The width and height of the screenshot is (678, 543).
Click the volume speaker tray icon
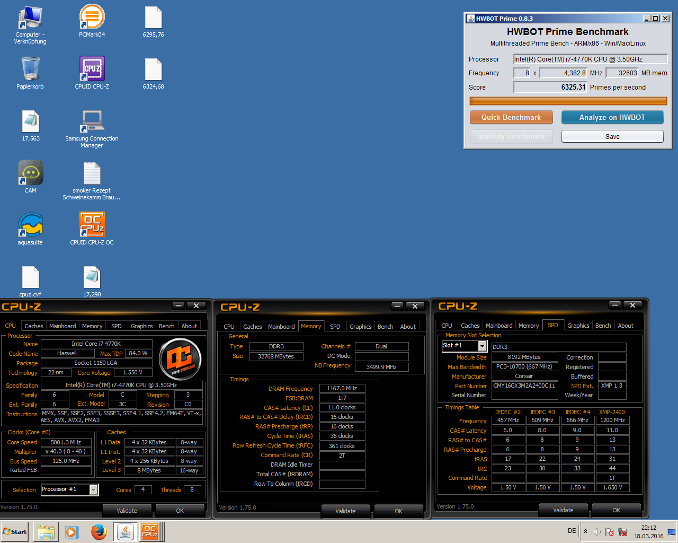click(x=597, y=532)
